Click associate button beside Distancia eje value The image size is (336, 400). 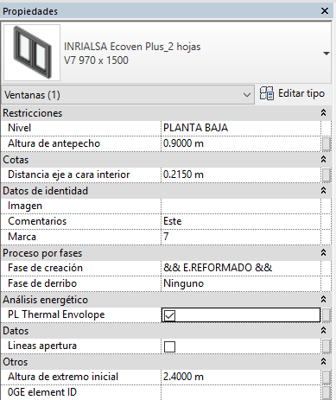click(x=326, y=175)
